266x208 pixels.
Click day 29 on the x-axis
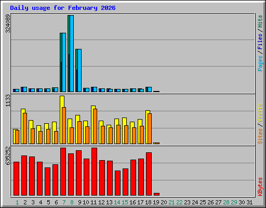(234, 202)
